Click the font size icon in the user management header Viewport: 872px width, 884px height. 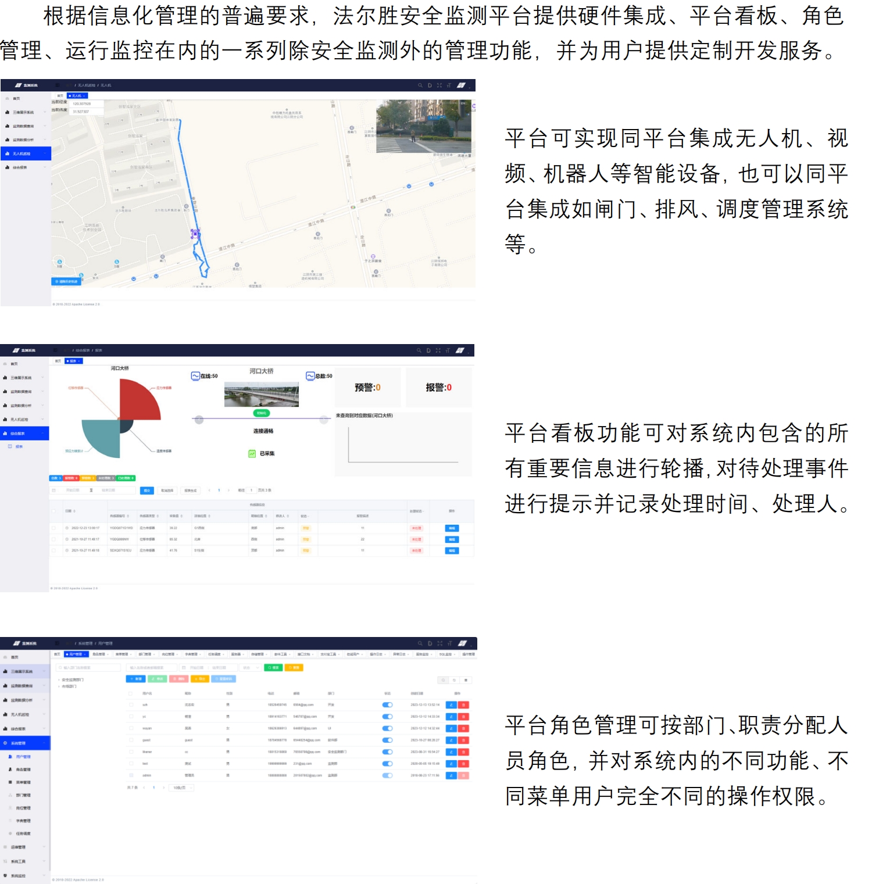tap(449, 643)
